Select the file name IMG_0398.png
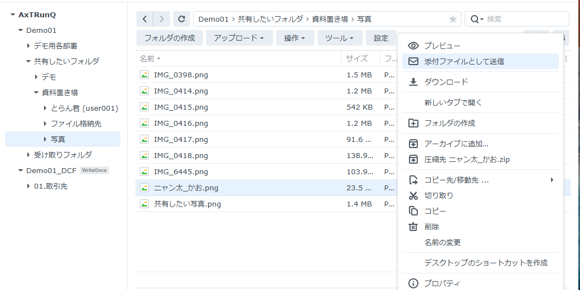The height and width of the screenshot is (290, 580). pyautogui.click(x=181, y=75)
